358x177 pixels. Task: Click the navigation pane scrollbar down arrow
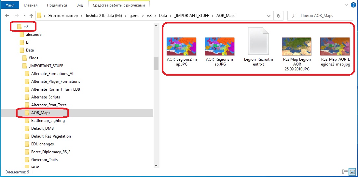(156, 165)
